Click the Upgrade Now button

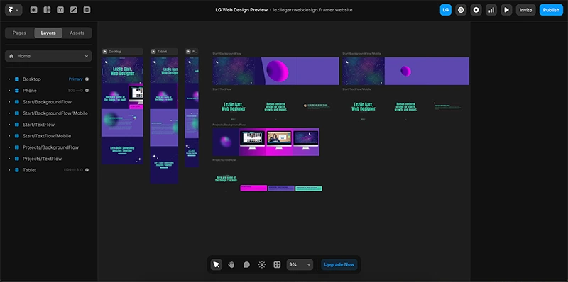[x=339, y=265]
